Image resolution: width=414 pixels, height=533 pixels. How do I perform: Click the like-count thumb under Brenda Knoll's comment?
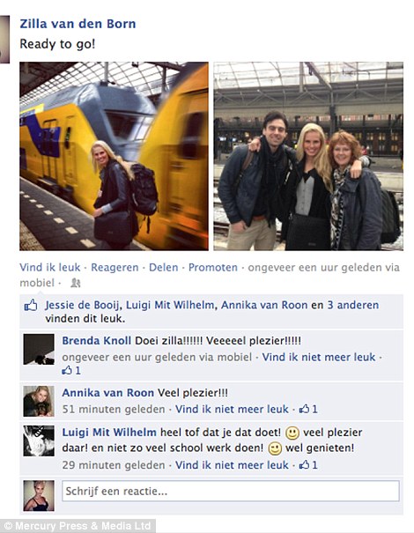click(x=67, y=370)
